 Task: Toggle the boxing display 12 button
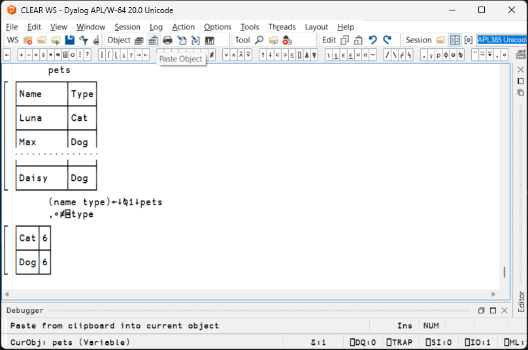455,40
